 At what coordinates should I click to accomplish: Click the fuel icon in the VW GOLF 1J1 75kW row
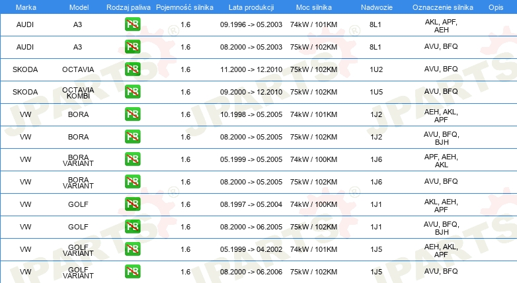tap(132, 226)
